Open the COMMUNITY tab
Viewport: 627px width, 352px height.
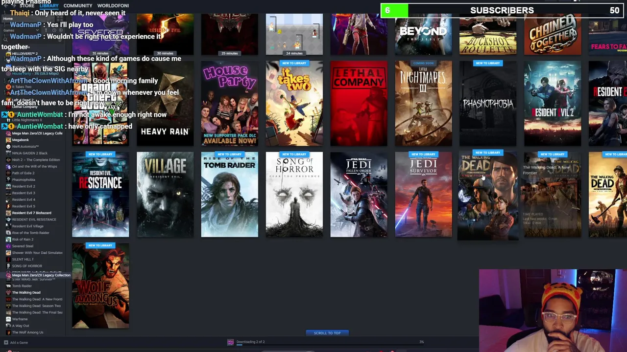pos(78,5)
